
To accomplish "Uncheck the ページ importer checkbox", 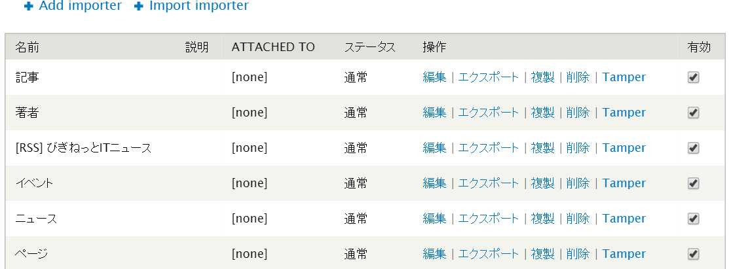I will (694, 254).
